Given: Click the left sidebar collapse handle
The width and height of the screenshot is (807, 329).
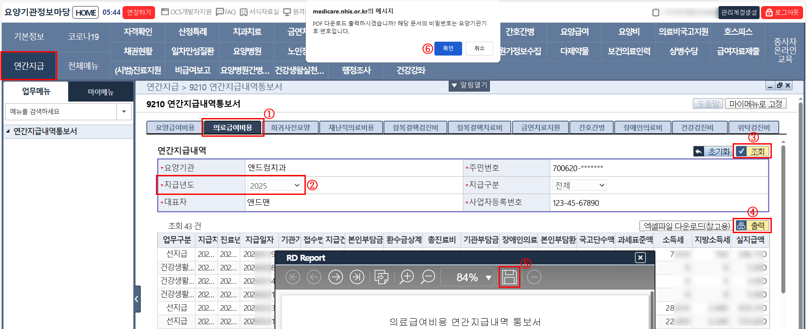Looking at the screenshot, I should (x=137, y=299).
